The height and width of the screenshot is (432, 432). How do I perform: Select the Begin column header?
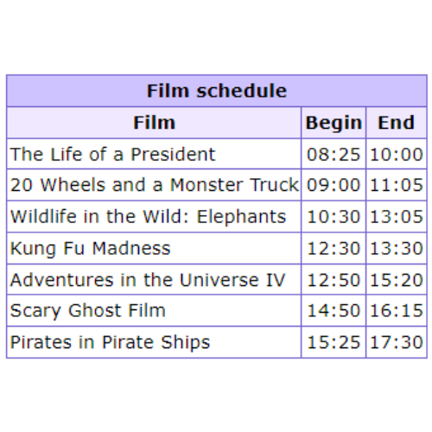tap(334, 123)
